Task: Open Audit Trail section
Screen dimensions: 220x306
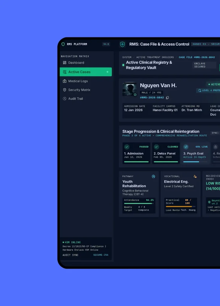Action: [86, 99]
